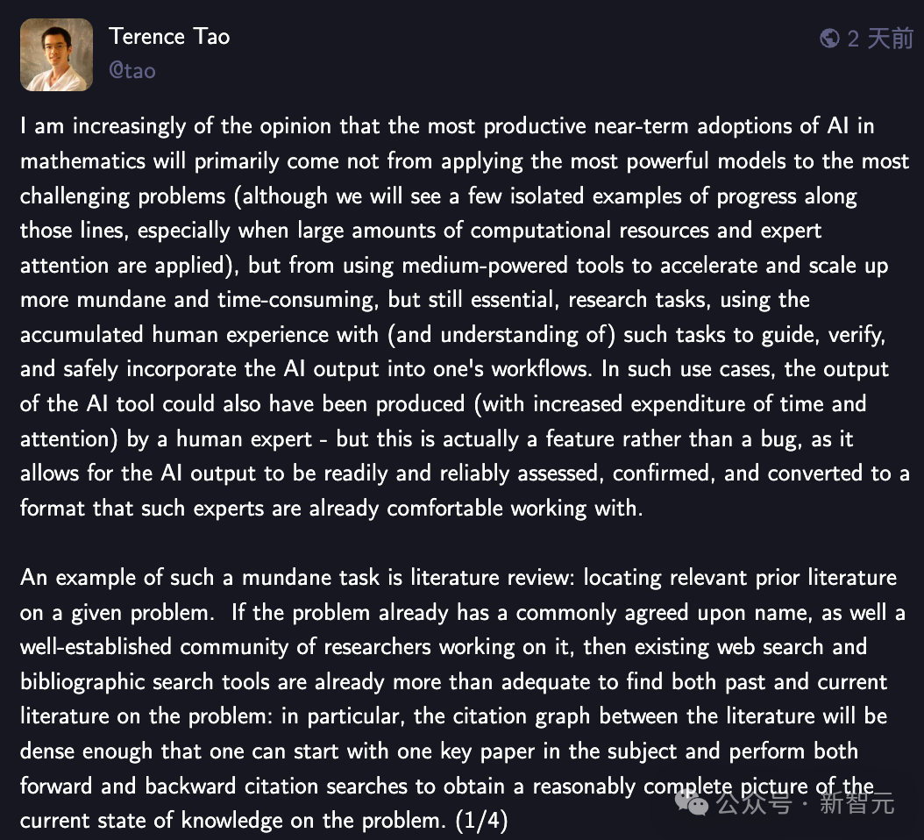This screenshot has width=924, height=840.
Task: Click the WeChat logo watermark icon
Action: pyautogui.click(x=697, y=801)
